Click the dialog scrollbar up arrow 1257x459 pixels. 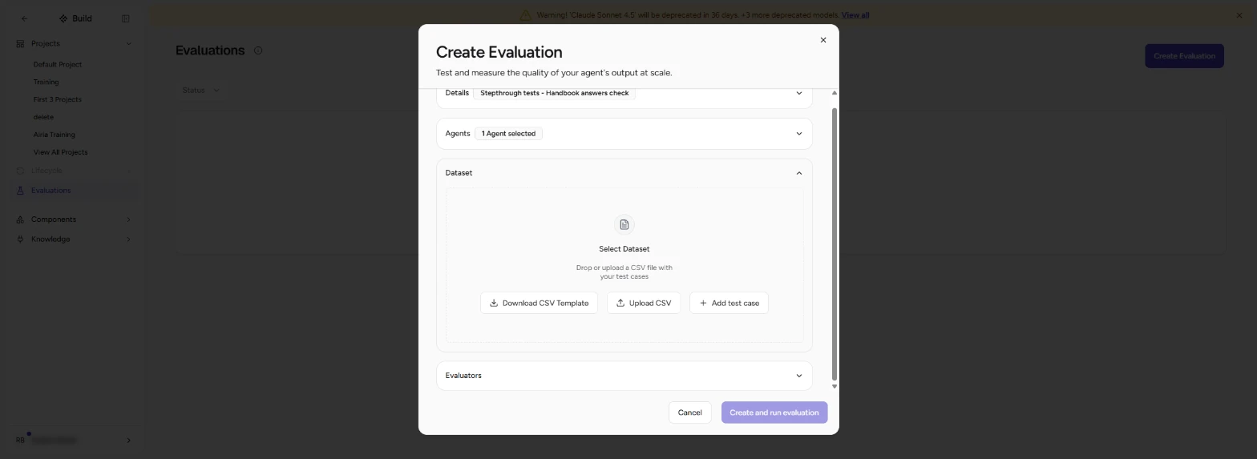point(835,93)
